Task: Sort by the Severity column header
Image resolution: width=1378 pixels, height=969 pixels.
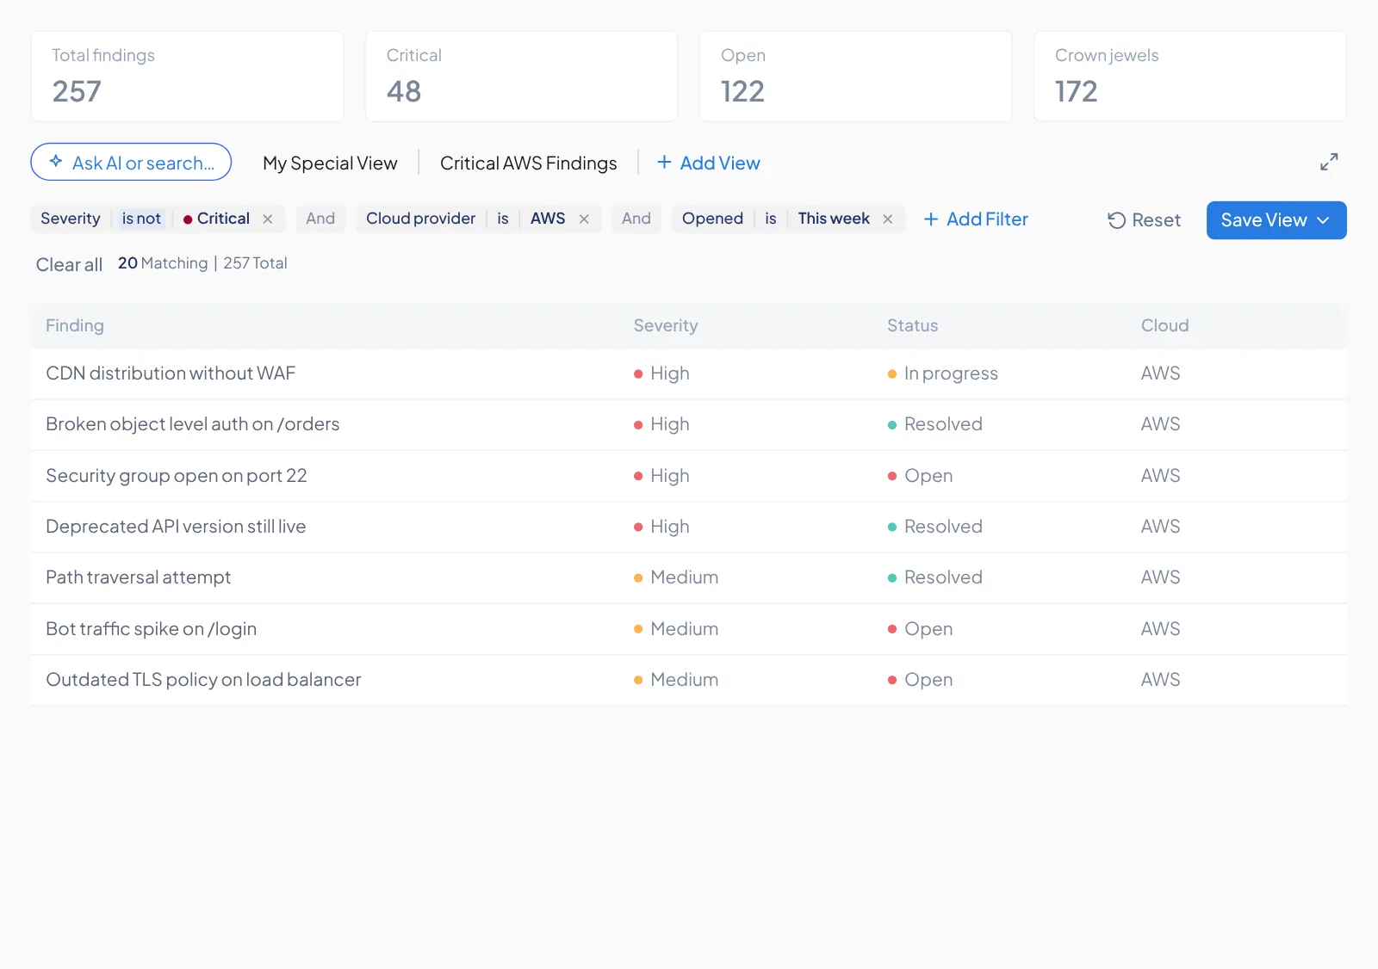Action: point(666,326)
